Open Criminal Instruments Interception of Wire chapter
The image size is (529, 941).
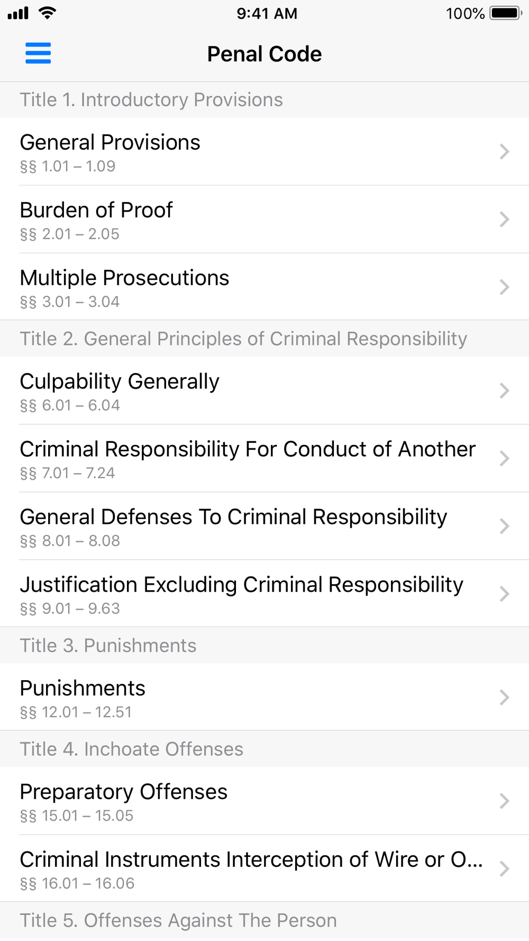click(264, 869)
